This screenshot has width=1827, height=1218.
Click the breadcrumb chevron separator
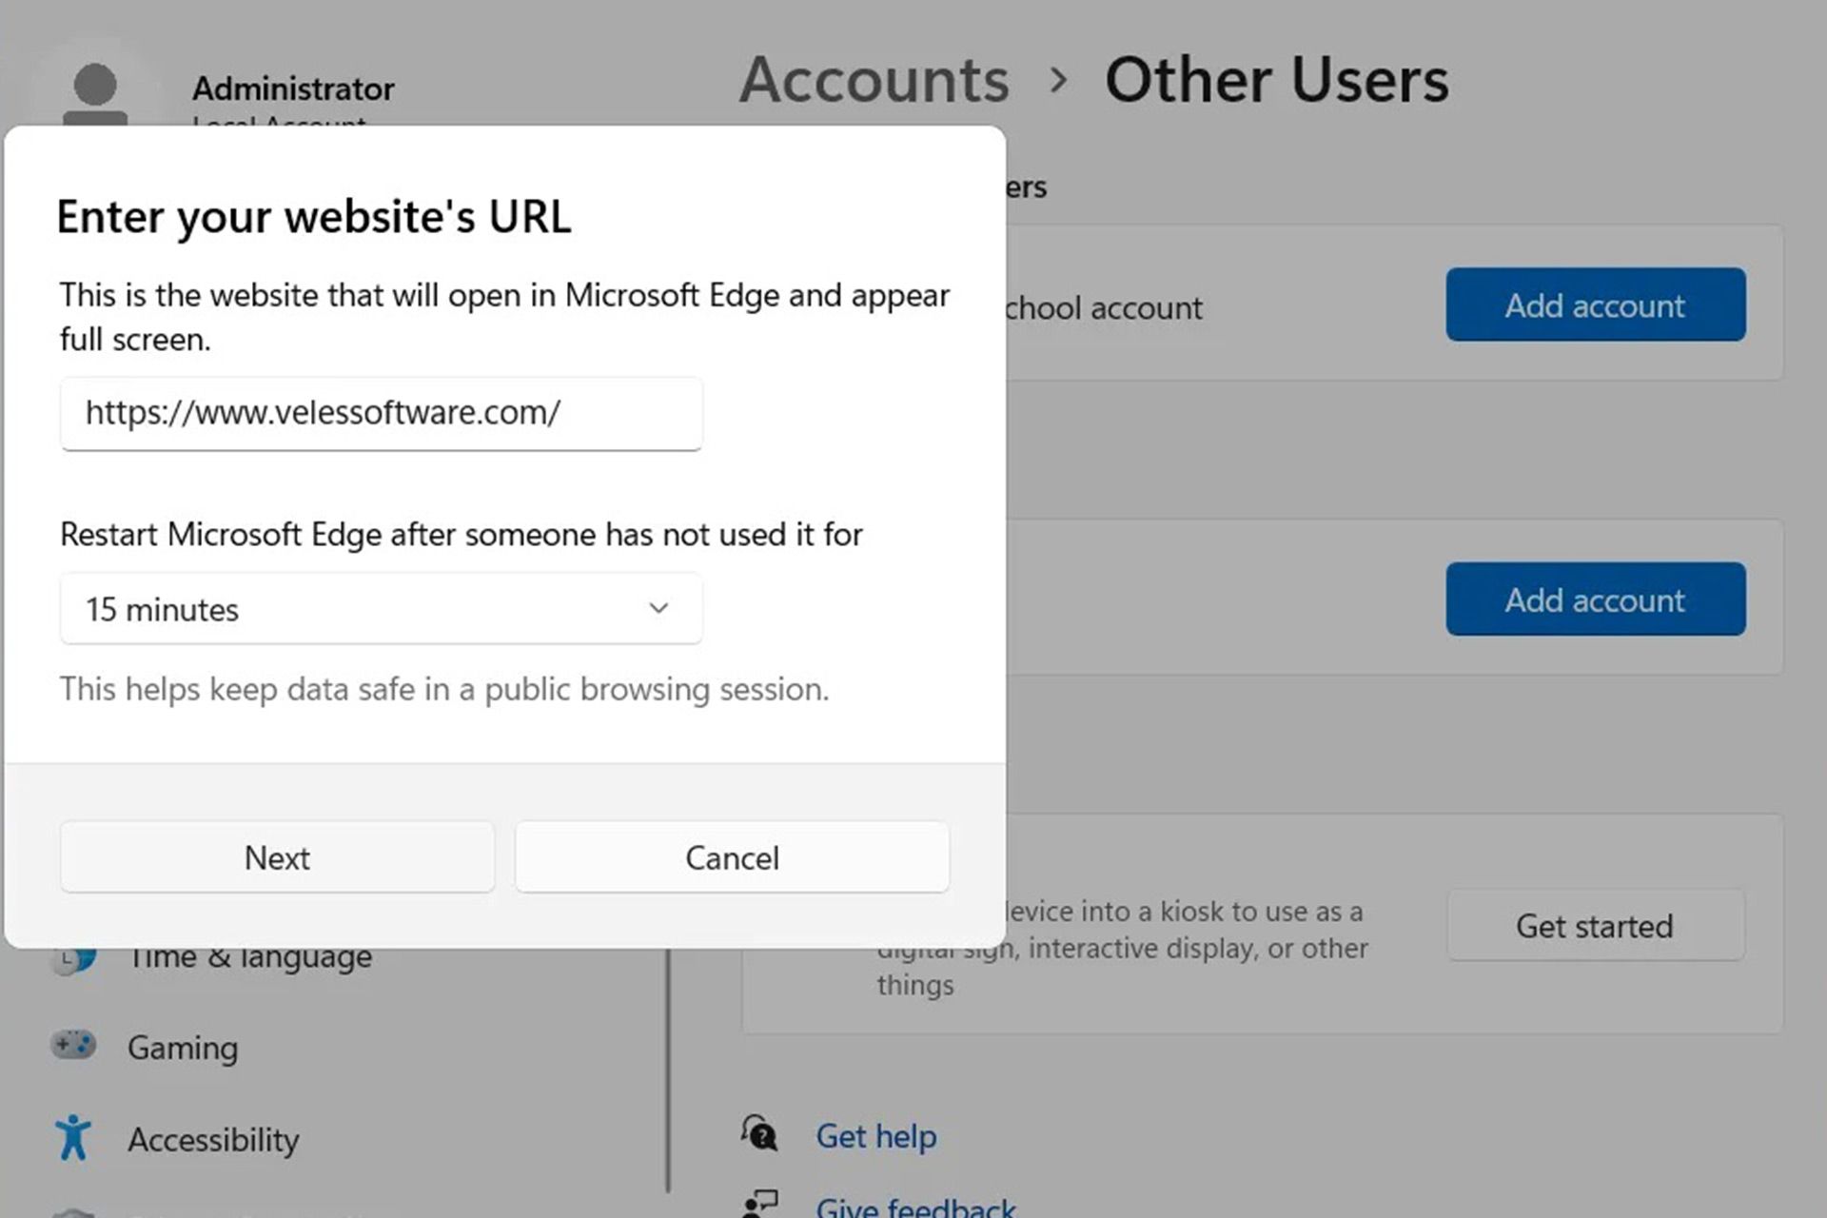(1057, 80)
